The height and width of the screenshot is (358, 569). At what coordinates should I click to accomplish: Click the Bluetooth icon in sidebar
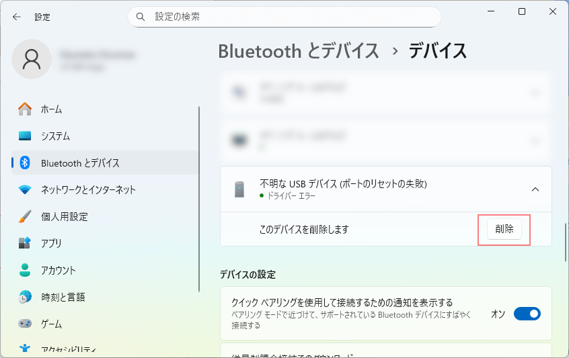25,163
